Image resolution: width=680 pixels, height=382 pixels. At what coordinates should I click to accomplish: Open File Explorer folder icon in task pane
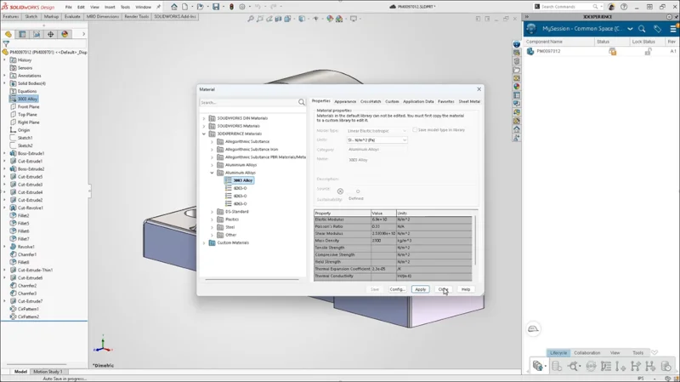517,70
